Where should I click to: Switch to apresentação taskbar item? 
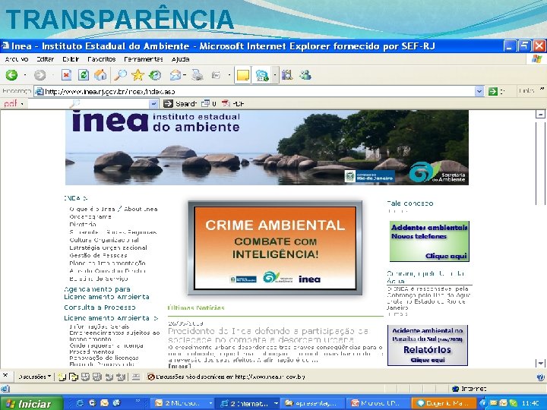pyautogui.click(x=312, y=403)
